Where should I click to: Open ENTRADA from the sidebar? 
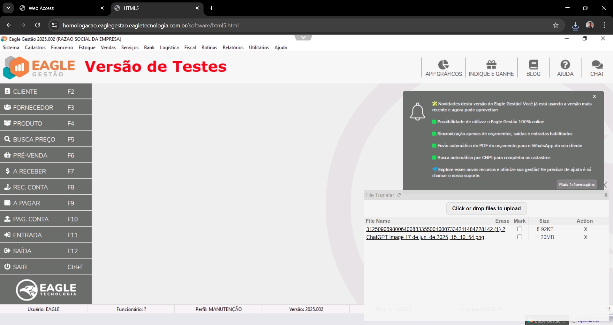(x=46, y=235)
